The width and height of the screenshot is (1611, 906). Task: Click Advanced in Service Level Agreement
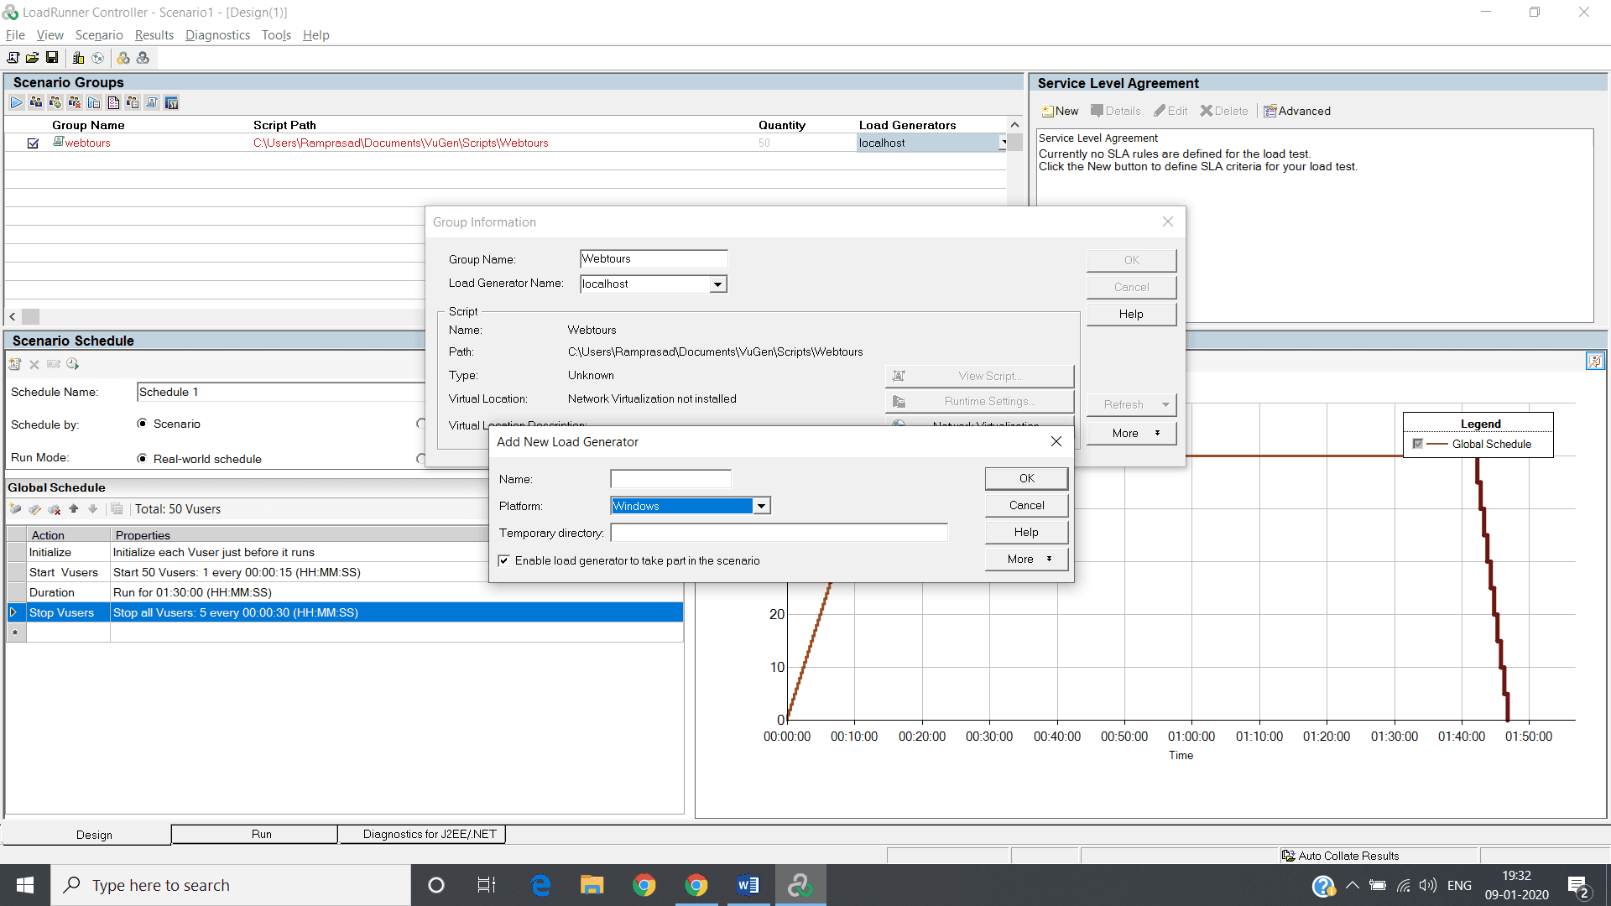tap(1297, 111)
